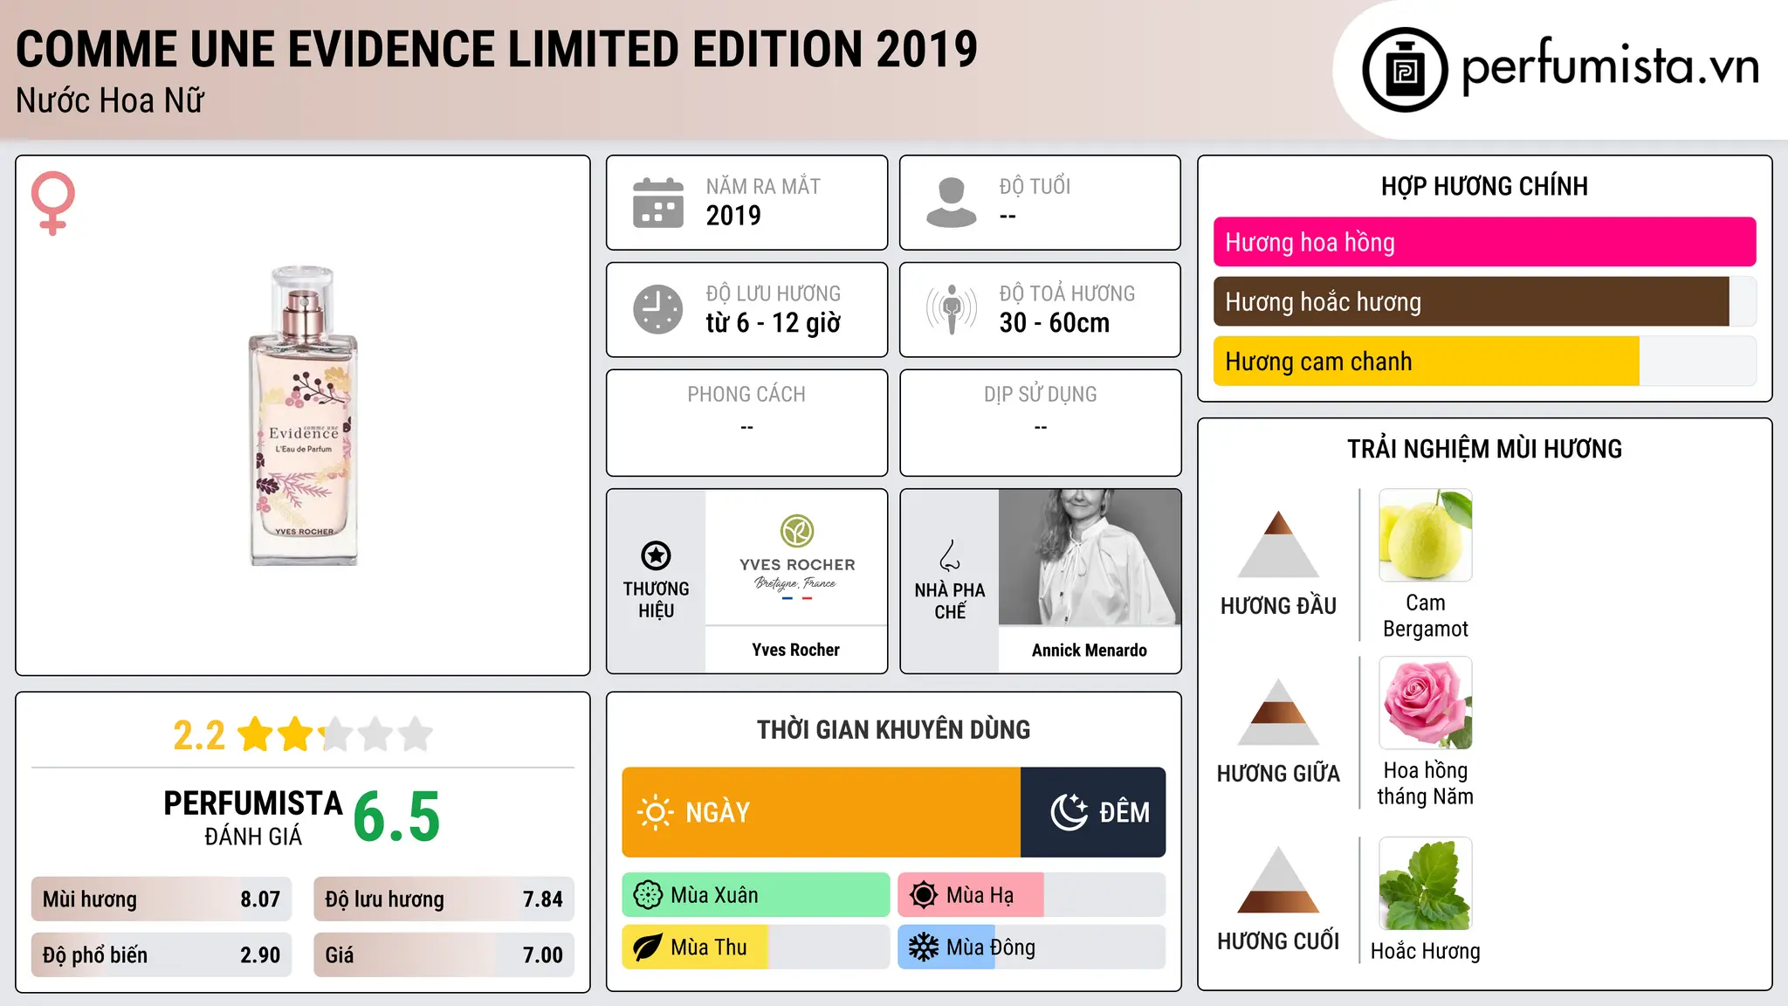Click the Giá 7.00 score row
Viewport: 1788px width, 1006px height.
tap(444, 955)
